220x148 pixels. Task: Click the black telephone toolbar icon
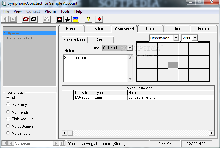pos(34,19)
